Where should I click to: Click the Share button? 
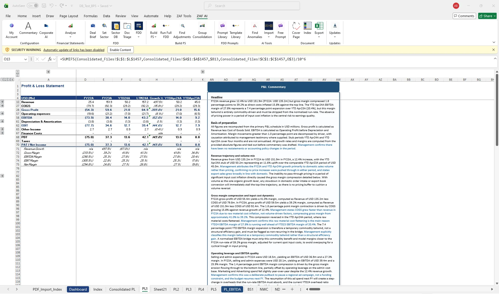point(487,16)
